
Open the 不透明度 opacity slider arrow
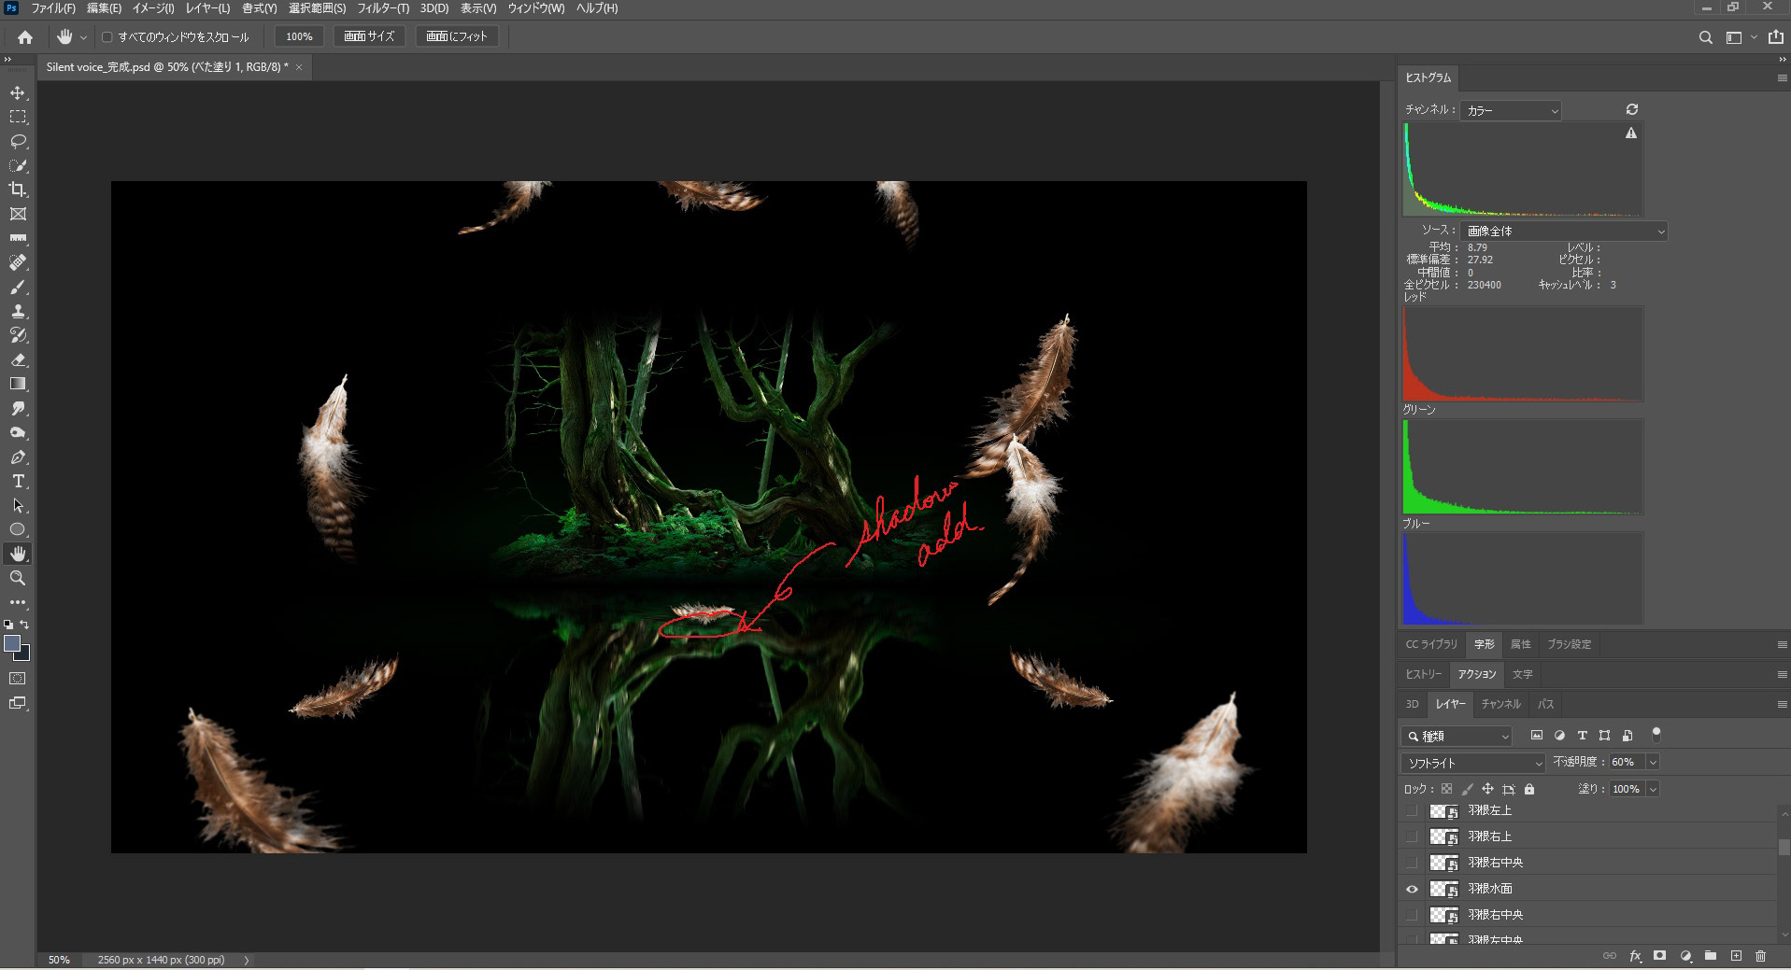click(x=1653, y=763)
